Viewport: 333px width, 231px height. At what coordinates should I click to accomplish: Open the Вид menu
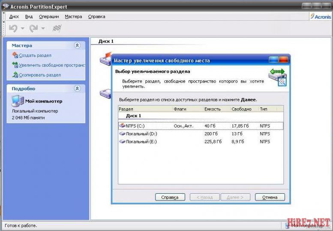point(29,17)
